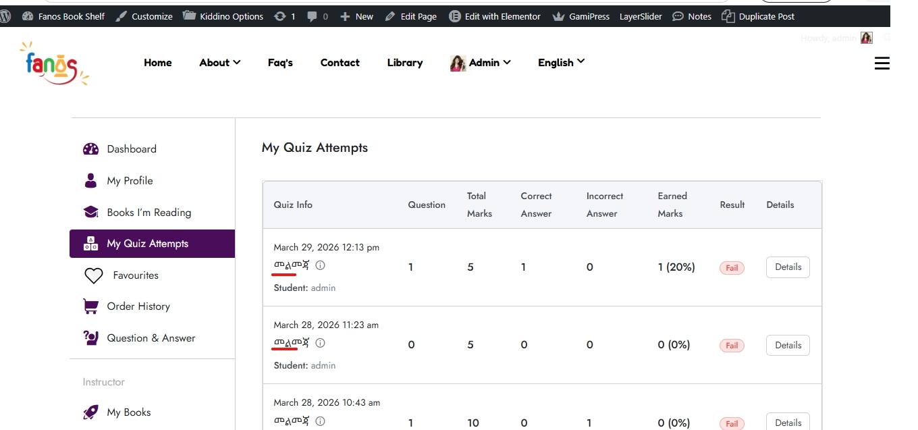Expand the Admin user dropdown
This screenshot has height=430, width=918.
[481, 63]
